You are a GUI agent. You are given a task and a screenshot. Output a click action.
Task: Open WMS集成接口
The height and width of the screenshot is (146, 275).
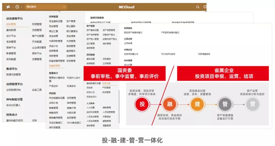[x=74, y=123]
